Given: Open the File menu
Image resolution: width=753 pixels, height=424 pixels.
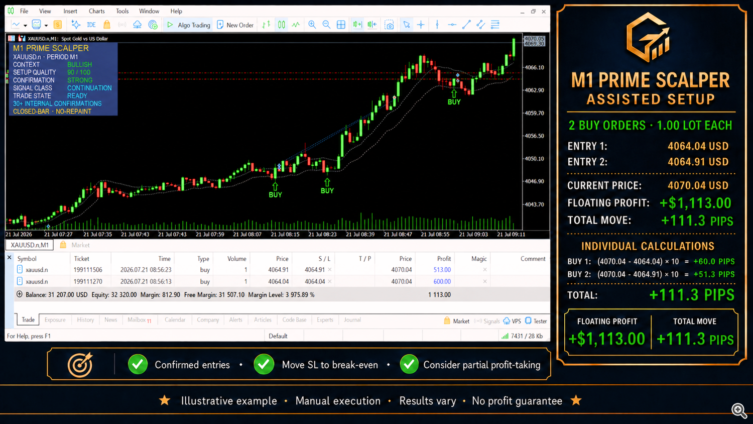Looking at the screenshot, I should pos(24,11).
